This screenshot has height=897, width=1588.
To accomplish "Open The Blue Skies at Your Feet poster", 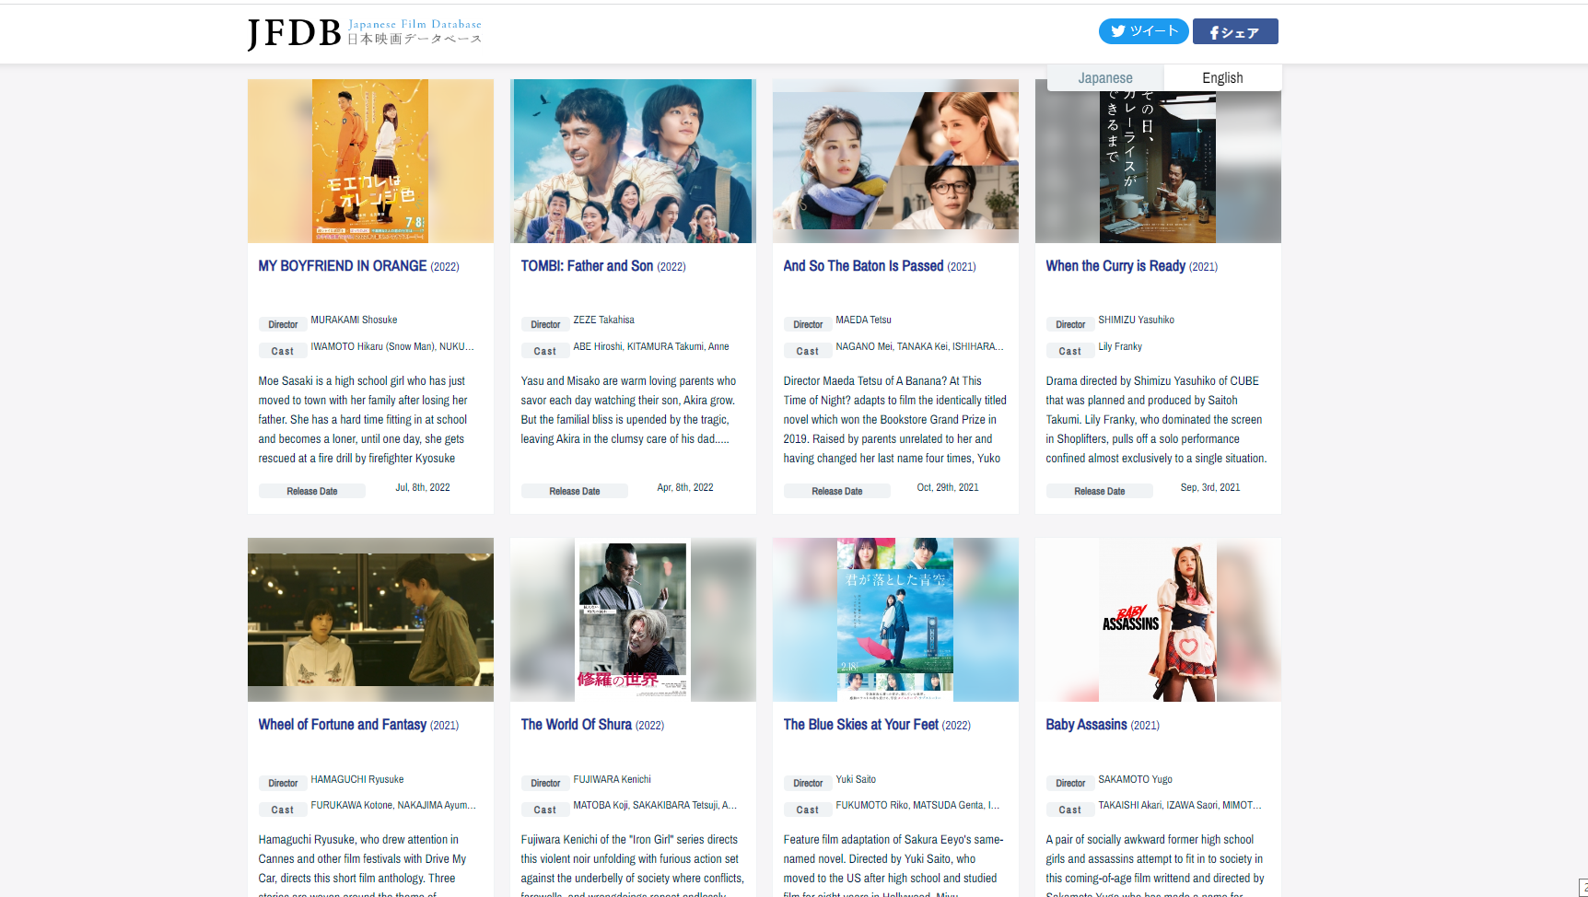I will tap(895, 620).
